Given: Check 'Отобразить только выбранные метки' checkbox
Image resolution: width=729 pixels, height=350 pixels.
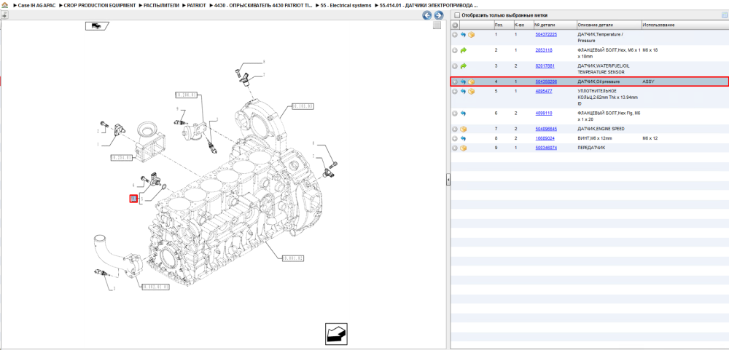Looking at the screenshot, I should (456, 15).
